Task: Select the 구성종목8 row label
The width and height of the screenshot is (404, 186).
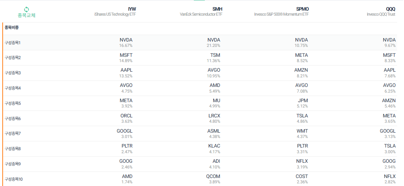Action: tap(13, 149)
